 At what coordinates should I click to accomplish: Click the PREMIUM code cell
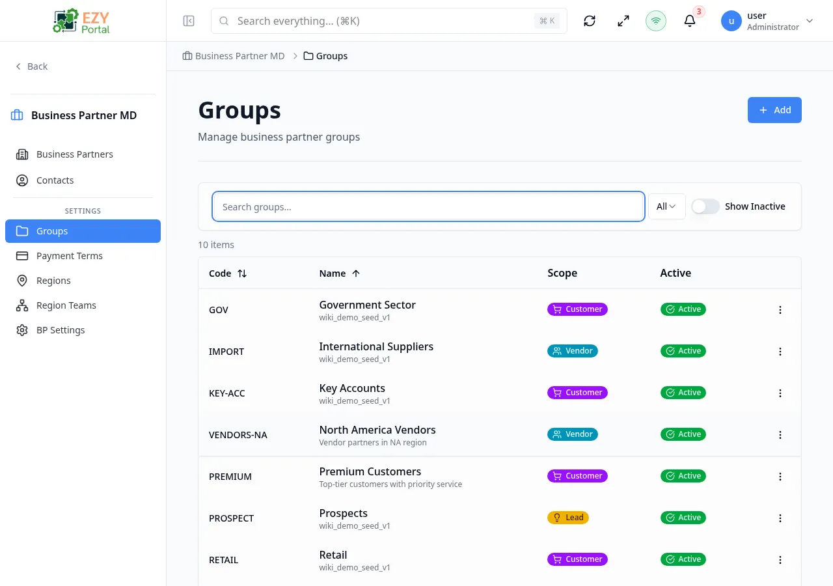coord(230,477)
